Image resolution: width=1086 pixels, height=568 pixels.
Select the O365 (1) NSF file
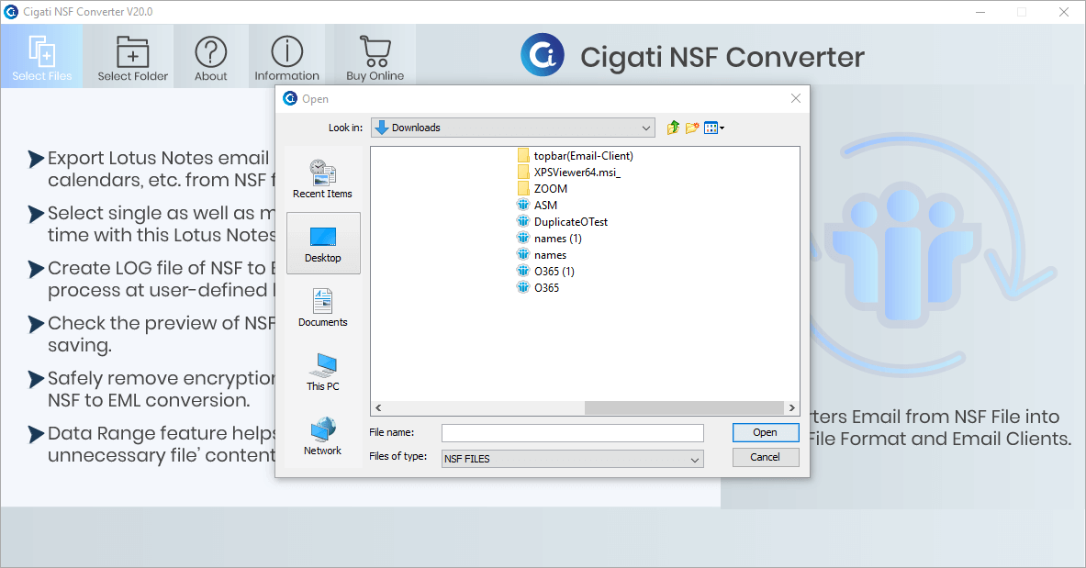point(546,271)
